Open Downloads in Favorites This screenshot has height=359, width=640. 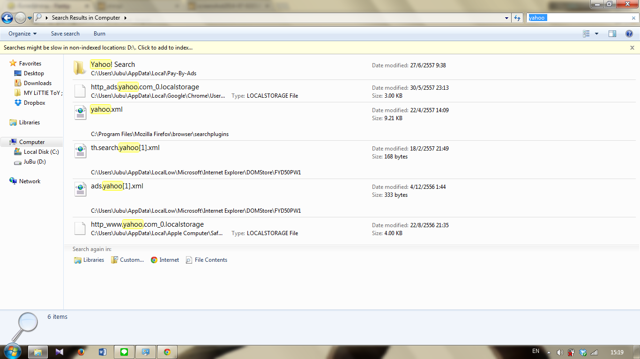(x=37, y=83)
